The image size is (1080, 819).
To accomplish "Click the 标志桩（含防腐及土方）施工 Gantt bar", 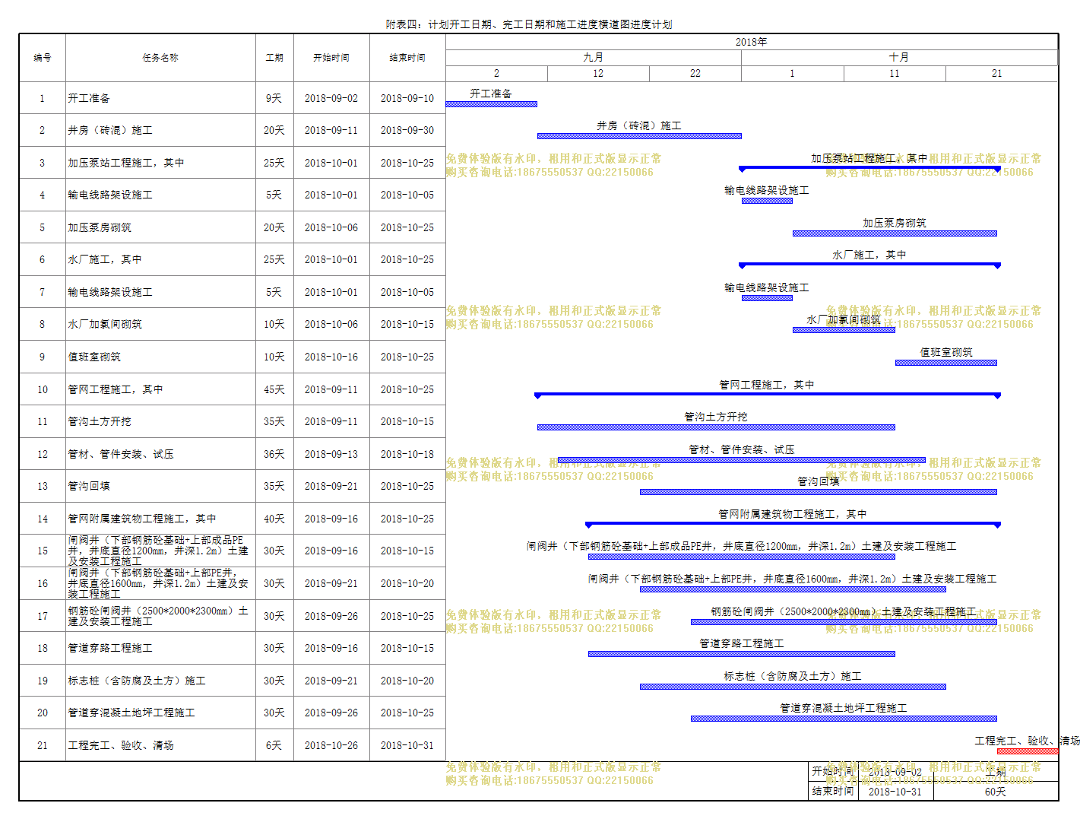I will [x=793, y=687].
